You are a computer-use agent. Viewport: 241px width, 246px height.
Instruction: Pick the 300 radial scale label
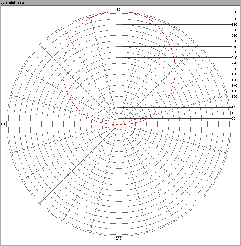[x=234, y=41]
